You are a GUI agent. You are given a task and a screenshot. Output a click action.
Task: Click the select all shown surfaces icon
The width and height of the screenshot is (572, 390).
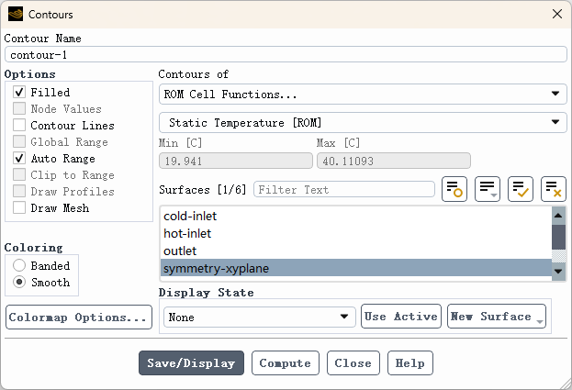[521, 189]
